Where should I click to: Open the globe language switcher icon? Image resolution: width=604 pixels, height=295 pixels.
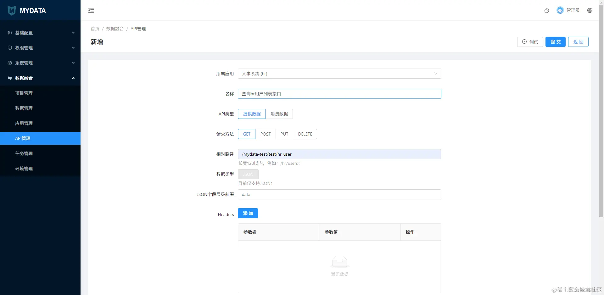590,10
